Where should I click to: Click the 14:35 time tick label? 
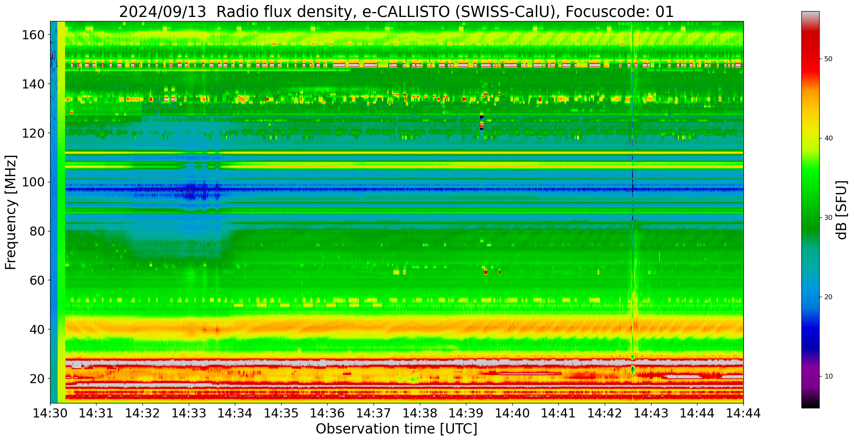(281, 413)
